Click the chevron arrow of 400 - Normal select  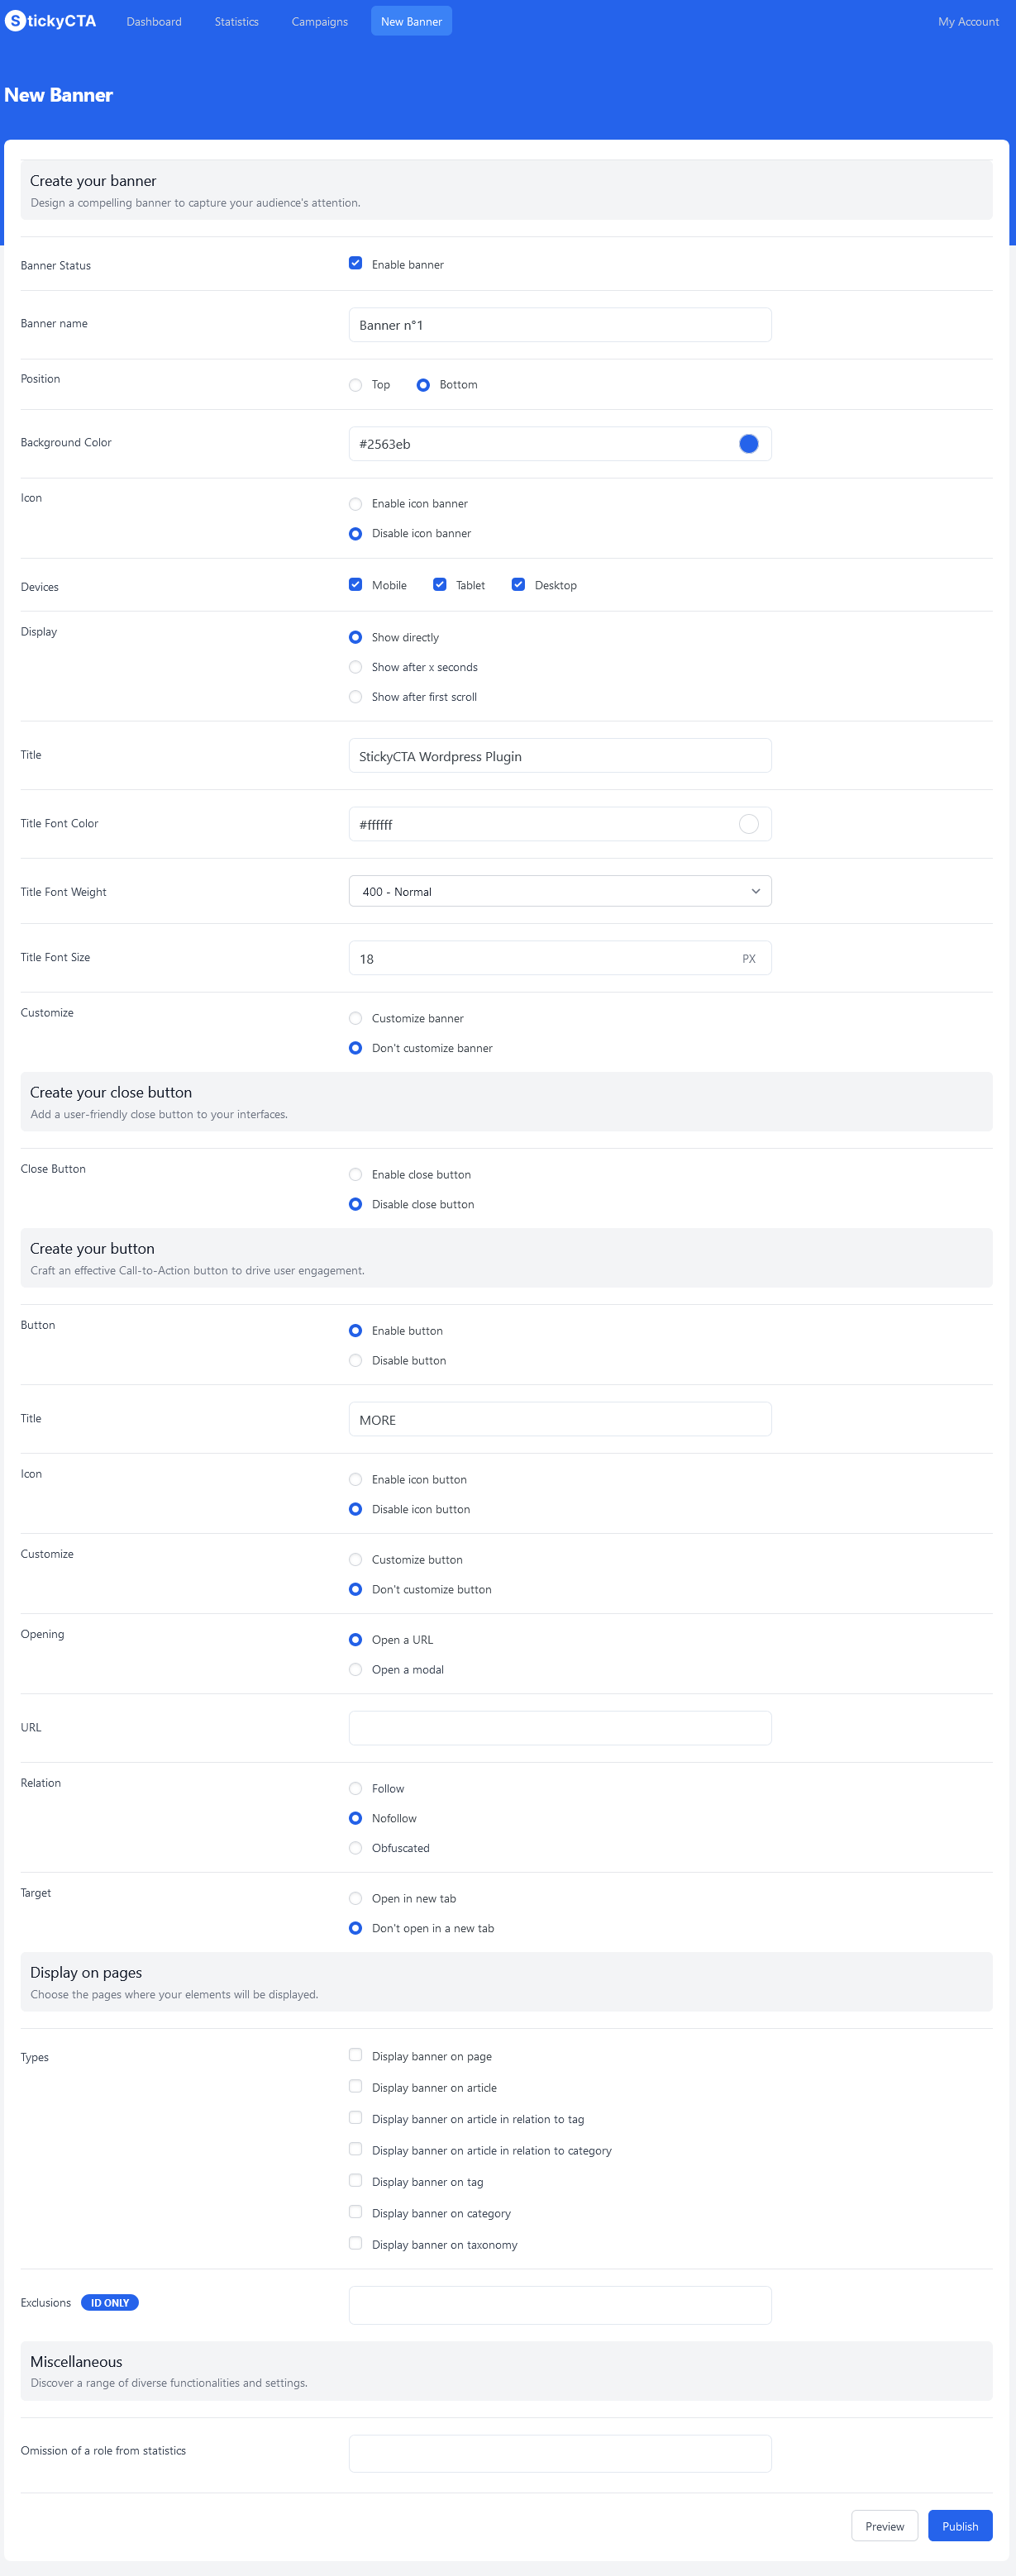tap(755, 891)
